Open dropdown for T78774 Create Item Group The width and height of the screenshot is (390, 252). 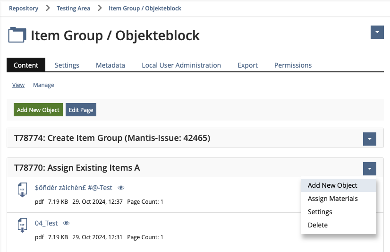coord(369,139)
